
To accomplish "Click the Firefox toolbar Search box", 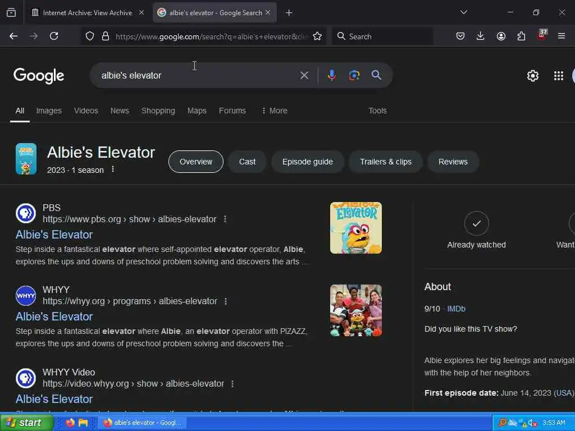I will pos(383,36).
